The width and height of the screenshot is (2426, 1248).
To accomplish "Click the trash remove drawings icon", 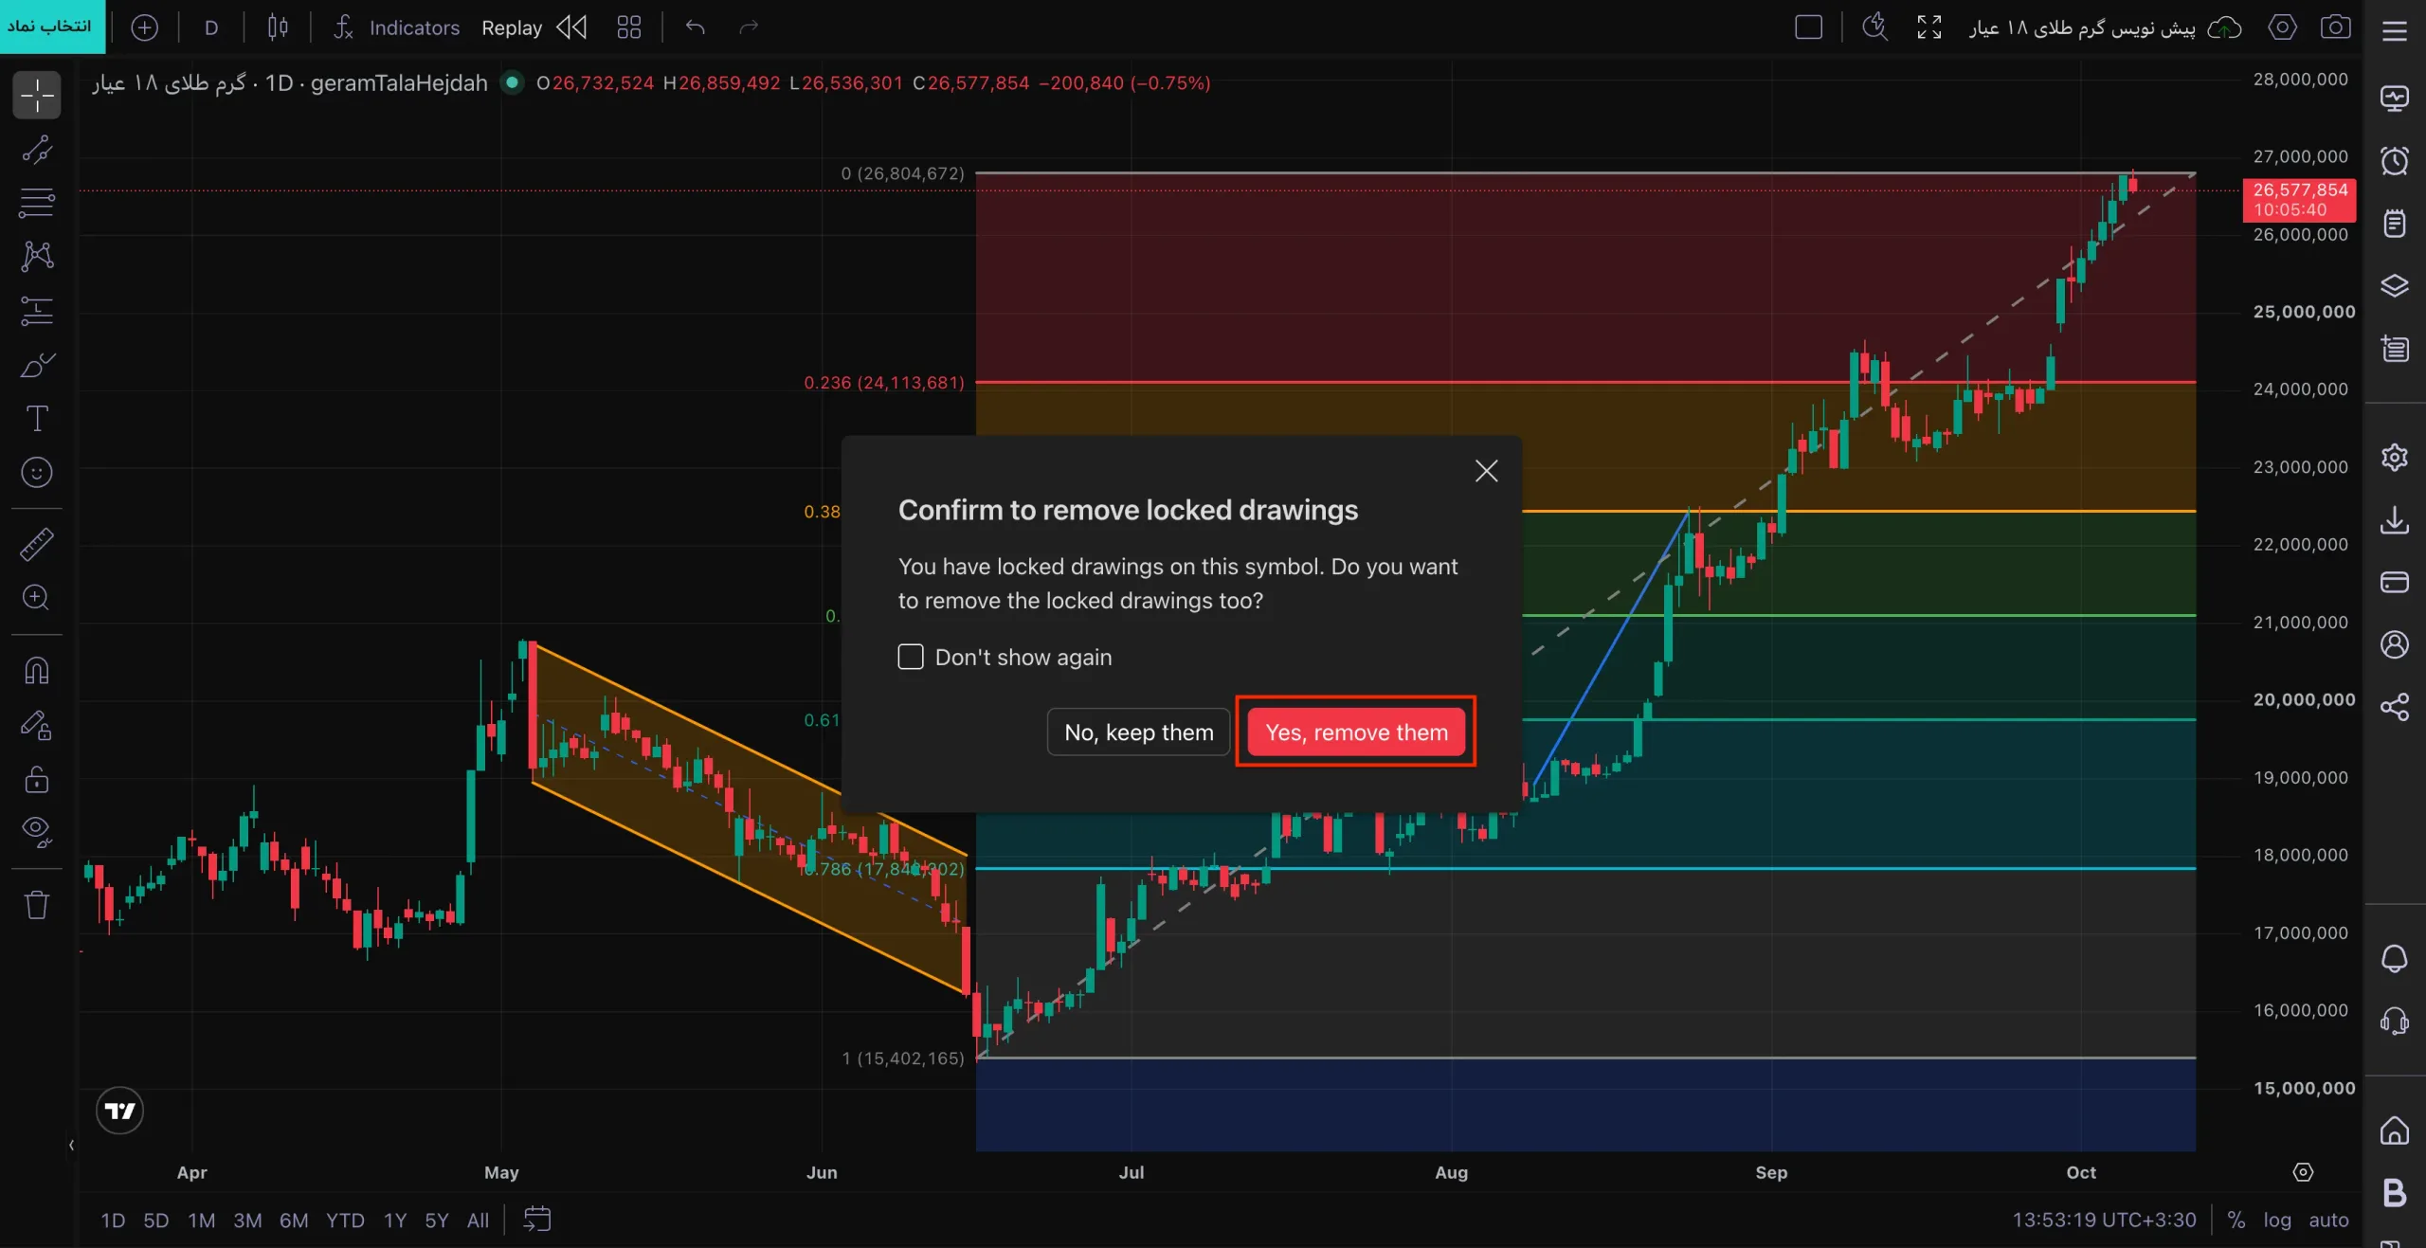I will 37,905.
